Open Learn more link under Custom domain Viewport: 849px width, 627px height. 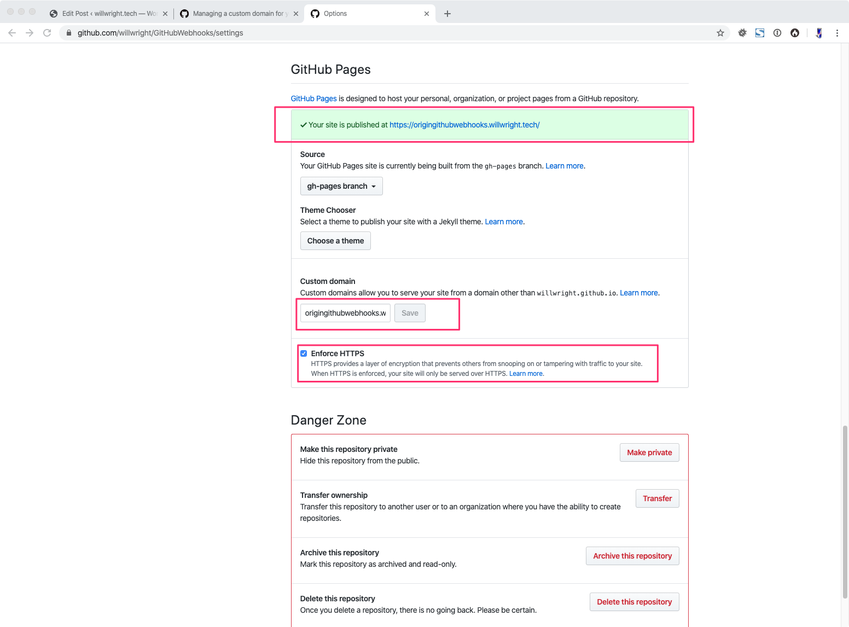pos(639,293)
